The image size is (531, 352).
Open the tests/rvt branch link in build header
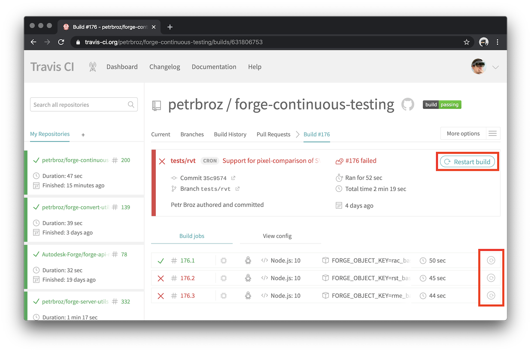(183, 161)
